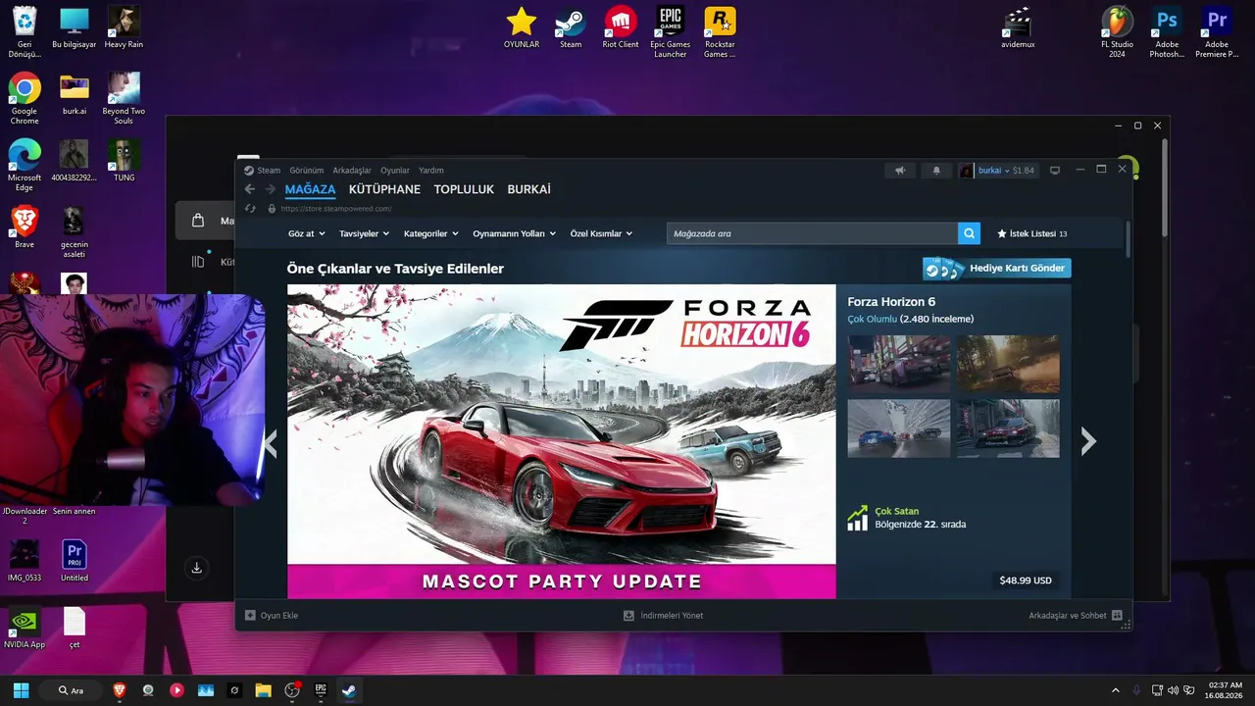
Task: Open Steam notifications bell
Action: point(936,171)
